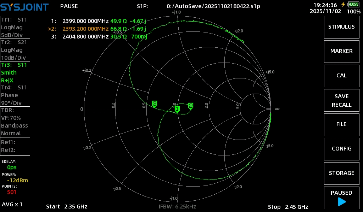363x212 pixels.
Task: Open the STORAGE menu
Action: 341,173
